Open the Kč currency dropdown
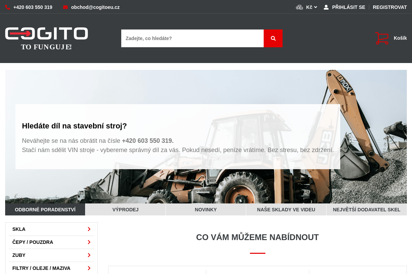The image size is (412, 274). (x=311, y=7)
